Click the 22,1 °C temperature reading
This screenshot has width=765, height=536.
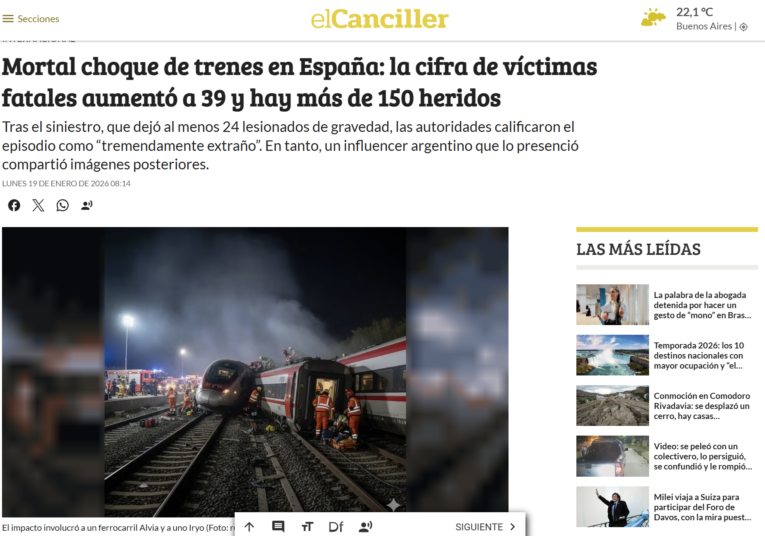coord(695,12)
